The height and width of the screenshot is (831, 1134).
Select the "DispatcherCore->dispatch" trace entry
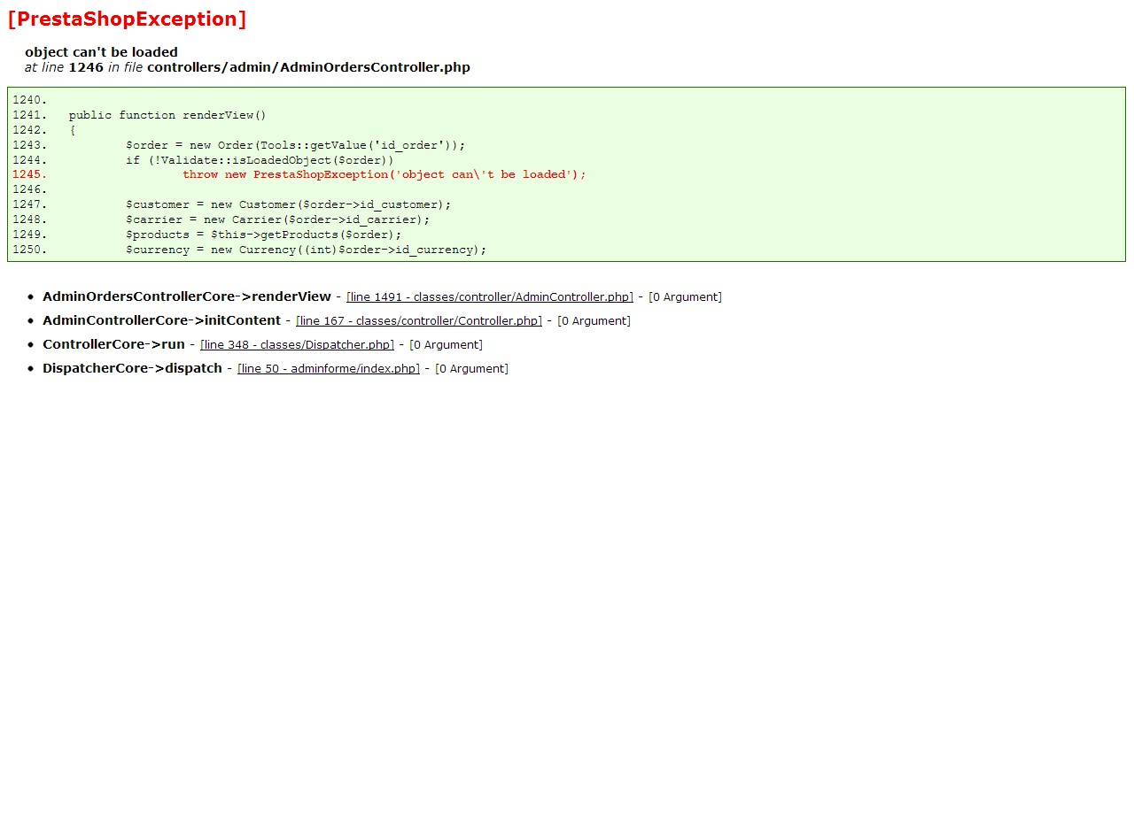tap(132, 368)
